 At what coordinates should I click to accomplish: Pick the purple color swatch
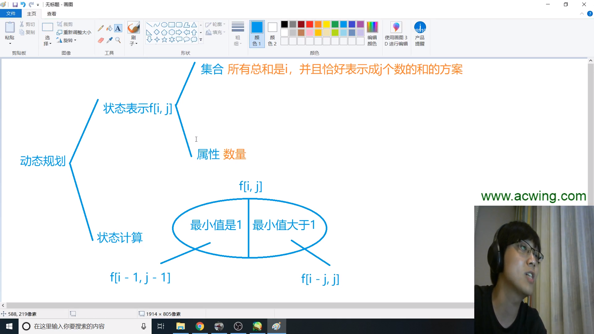coord(360,24)
